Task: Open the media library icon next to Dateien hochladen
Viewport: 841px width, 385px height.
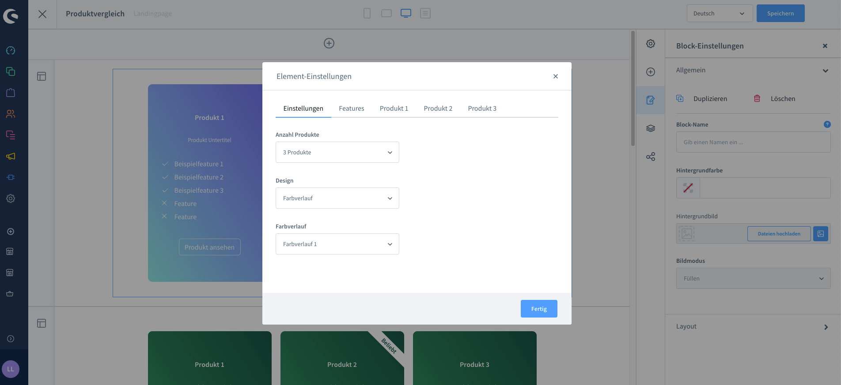Action: [821, 234]
